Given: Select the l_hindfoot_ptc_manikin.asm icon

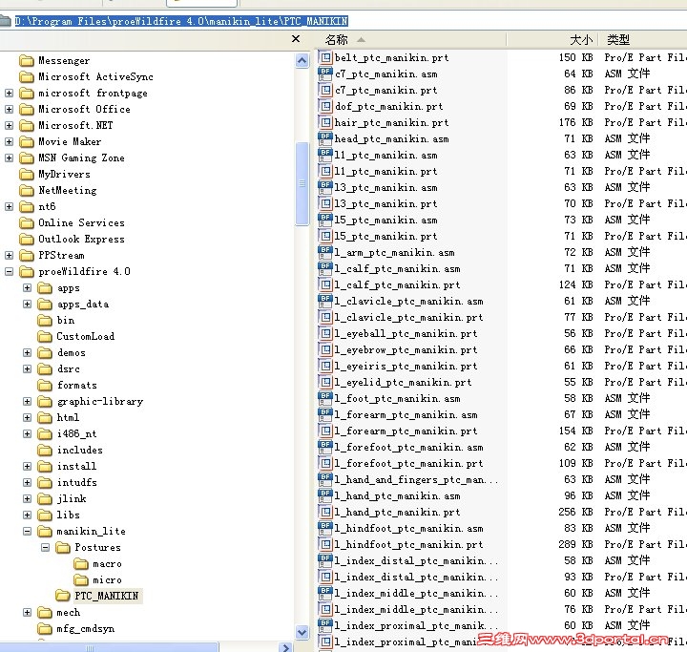Looking at the screenshot, I should coord(325,528).
